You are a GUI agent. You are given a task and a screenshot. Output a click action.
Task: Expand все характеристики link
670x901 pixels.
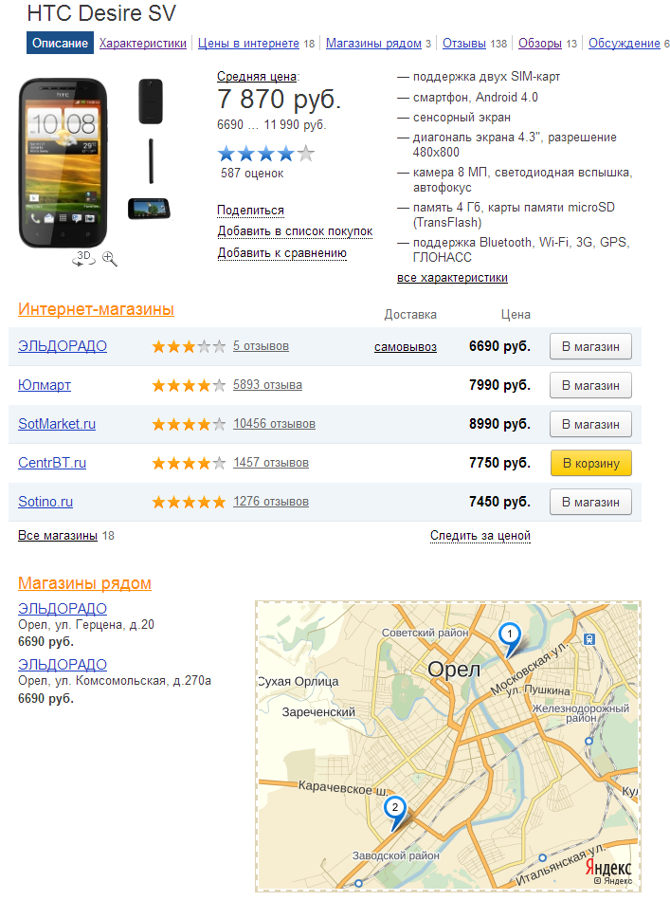click(x=452, y=278)
